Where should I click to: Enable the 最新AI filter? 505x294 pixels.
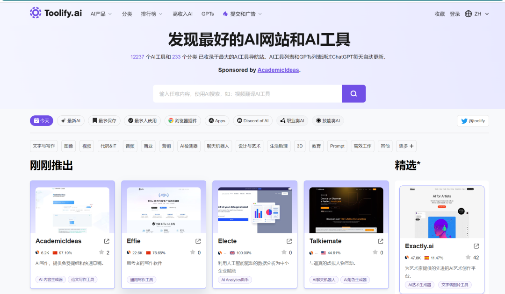71,120
